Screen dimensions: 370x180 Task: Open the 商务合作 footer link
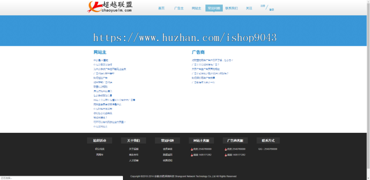pyautogui.click(x=134, y=155)
